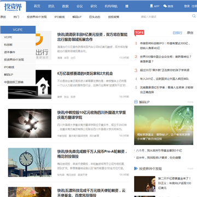Choose 投资界99个发现 from the dropdown list
Image resolution: width=197 pixels, height=197 pixels.
coord(18,60)
